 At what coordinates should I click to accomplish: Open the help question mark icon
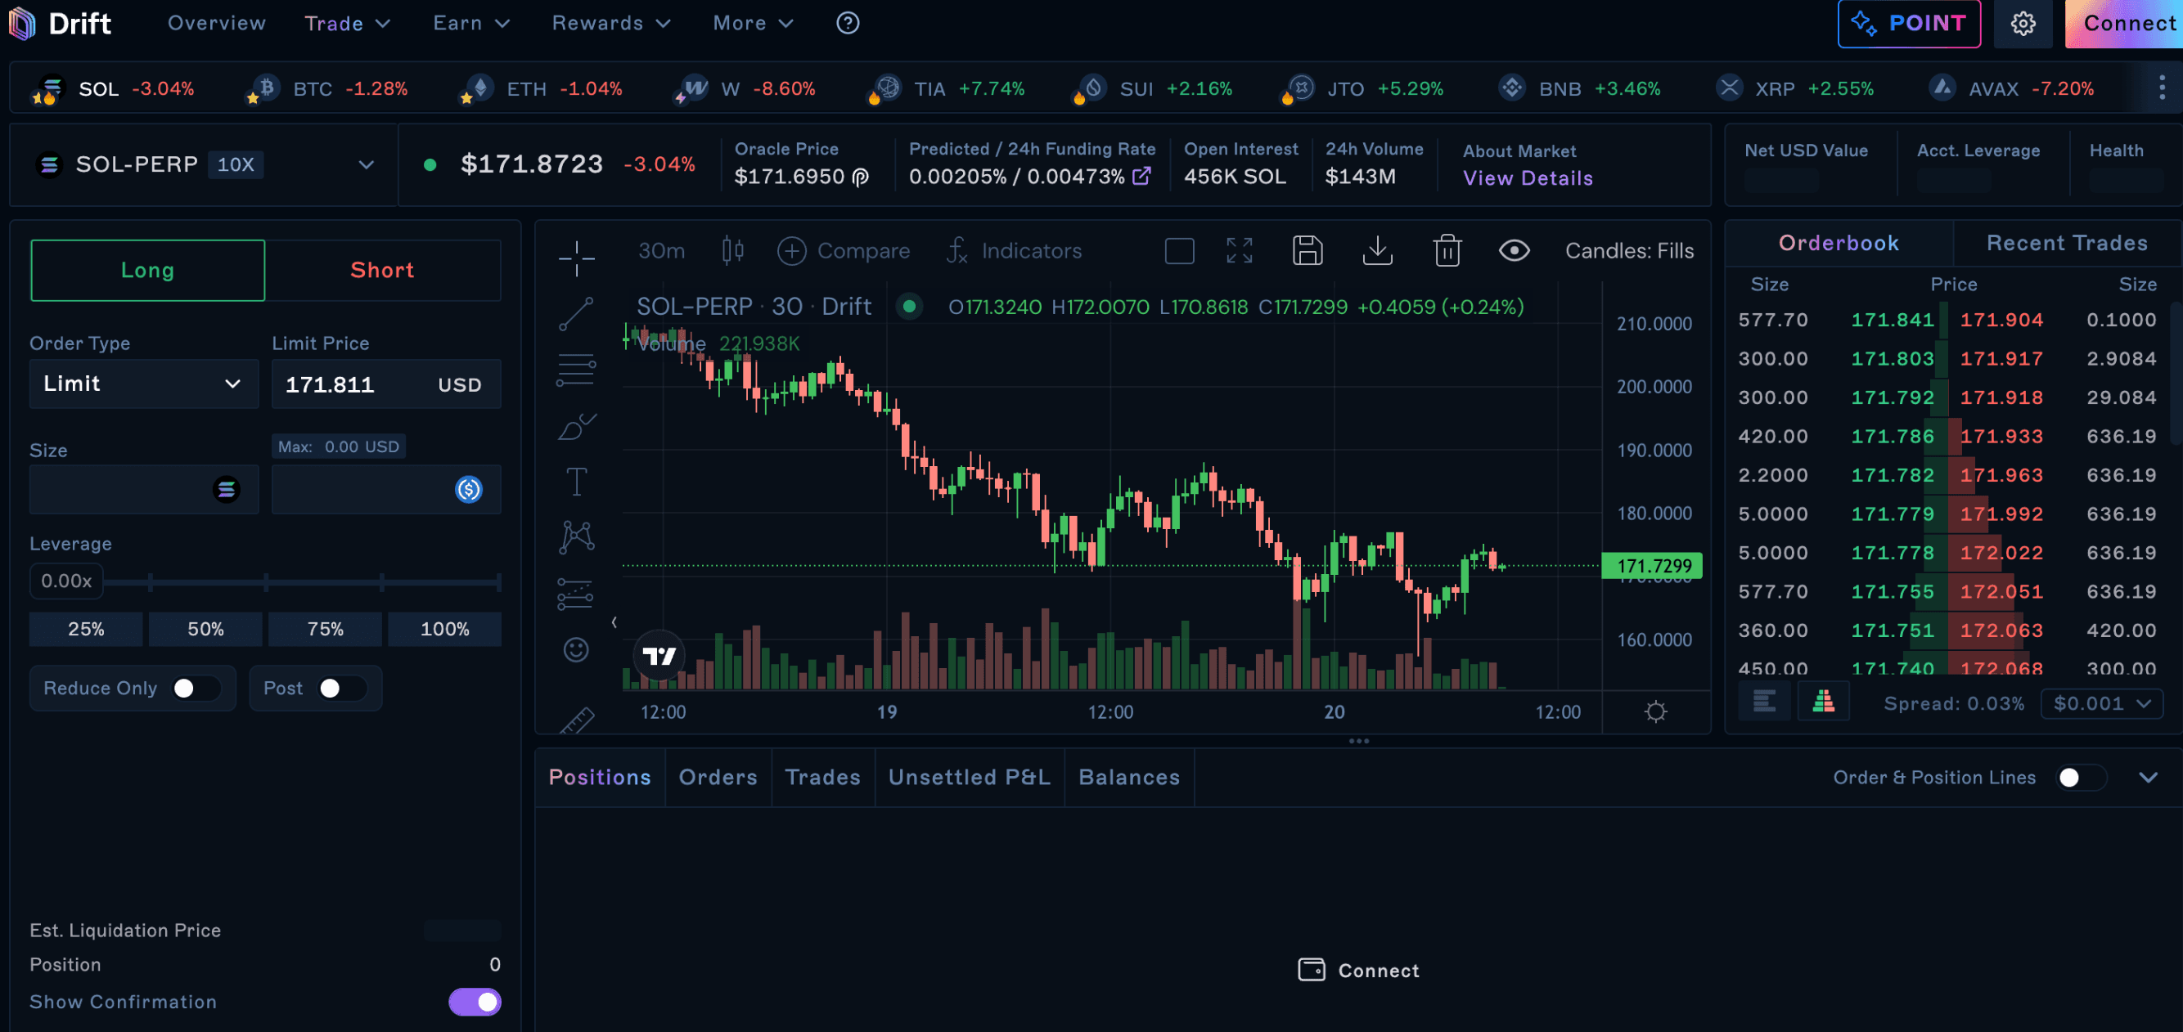click(848, 23)
